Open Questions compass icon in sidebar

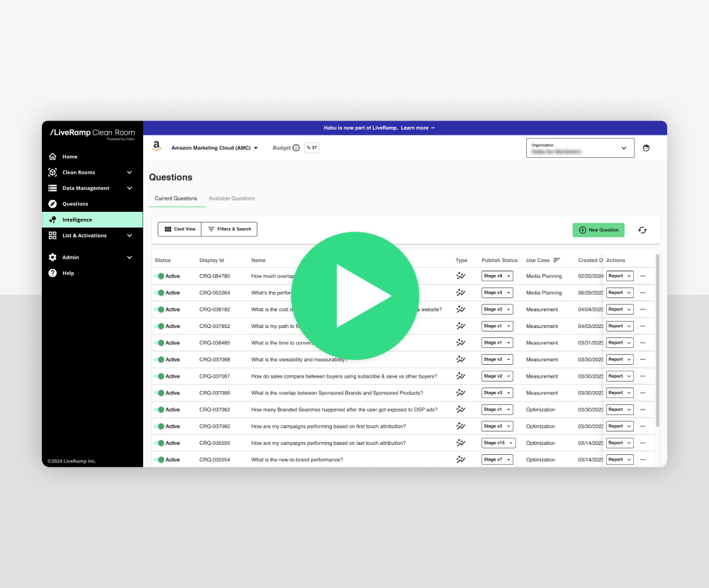click(x=52, y=204)
